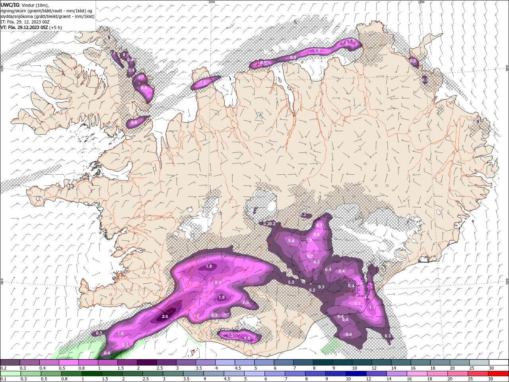509x382 pixels.
Task: Click the '0.2' snow-scale legend label
Action: click(3, 368)
